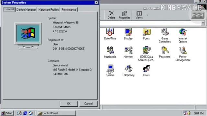The image size is (207, 116).
Task: Open the Display control panel icon
Action: pos(128,34)
